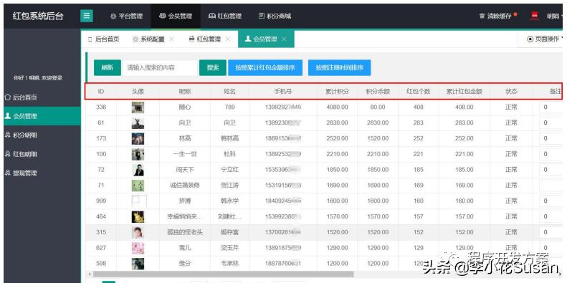Viewport: 567px width, 283px height.
Task: Click the 红包个数 value 221
Action: pos(419,154)
